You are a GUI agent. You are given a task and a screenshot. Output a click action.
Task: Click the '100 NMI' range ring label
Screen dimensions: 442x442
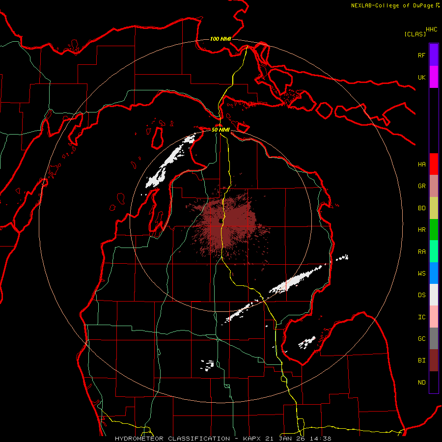coord(221,39)
